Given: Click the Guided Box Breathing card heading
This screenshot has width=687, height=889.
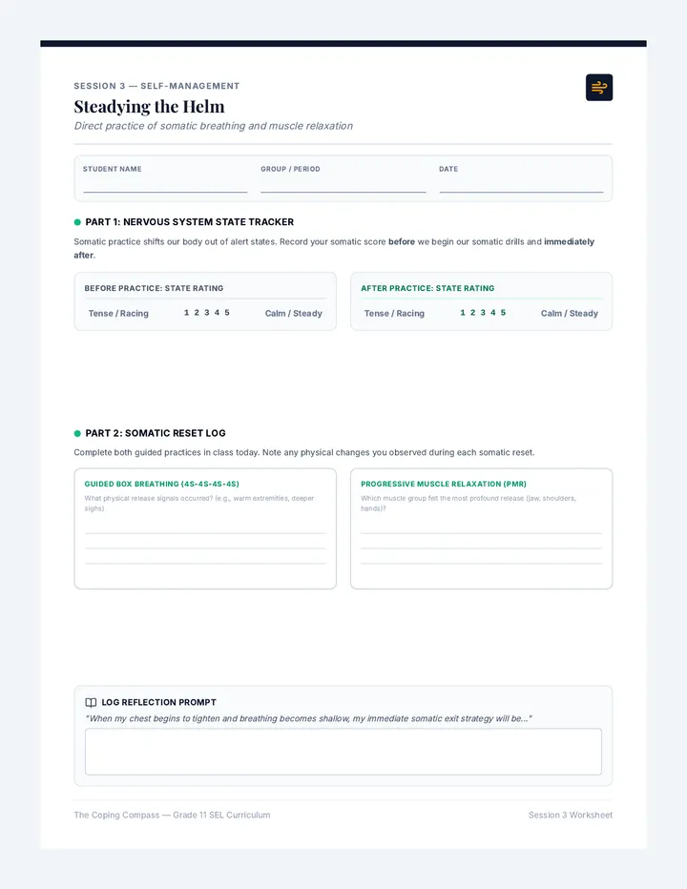Looking at the screenshot, I should (x=161, y=484).
